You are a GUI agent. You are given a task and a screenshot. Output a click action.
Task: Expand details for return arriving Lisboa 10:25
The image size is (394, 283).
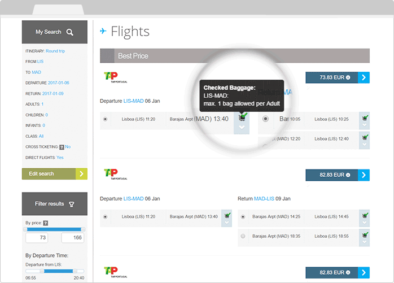(365, 125)
